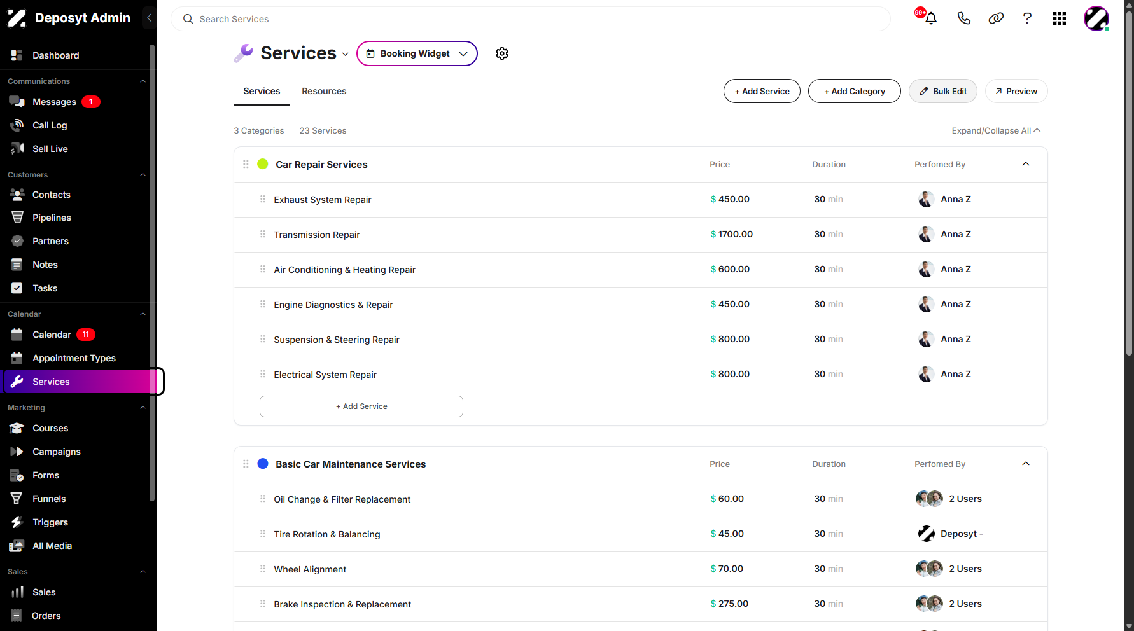Open Services title dropdown chevron
Viewport: 1134px width, 631px height.
[346, 54]
